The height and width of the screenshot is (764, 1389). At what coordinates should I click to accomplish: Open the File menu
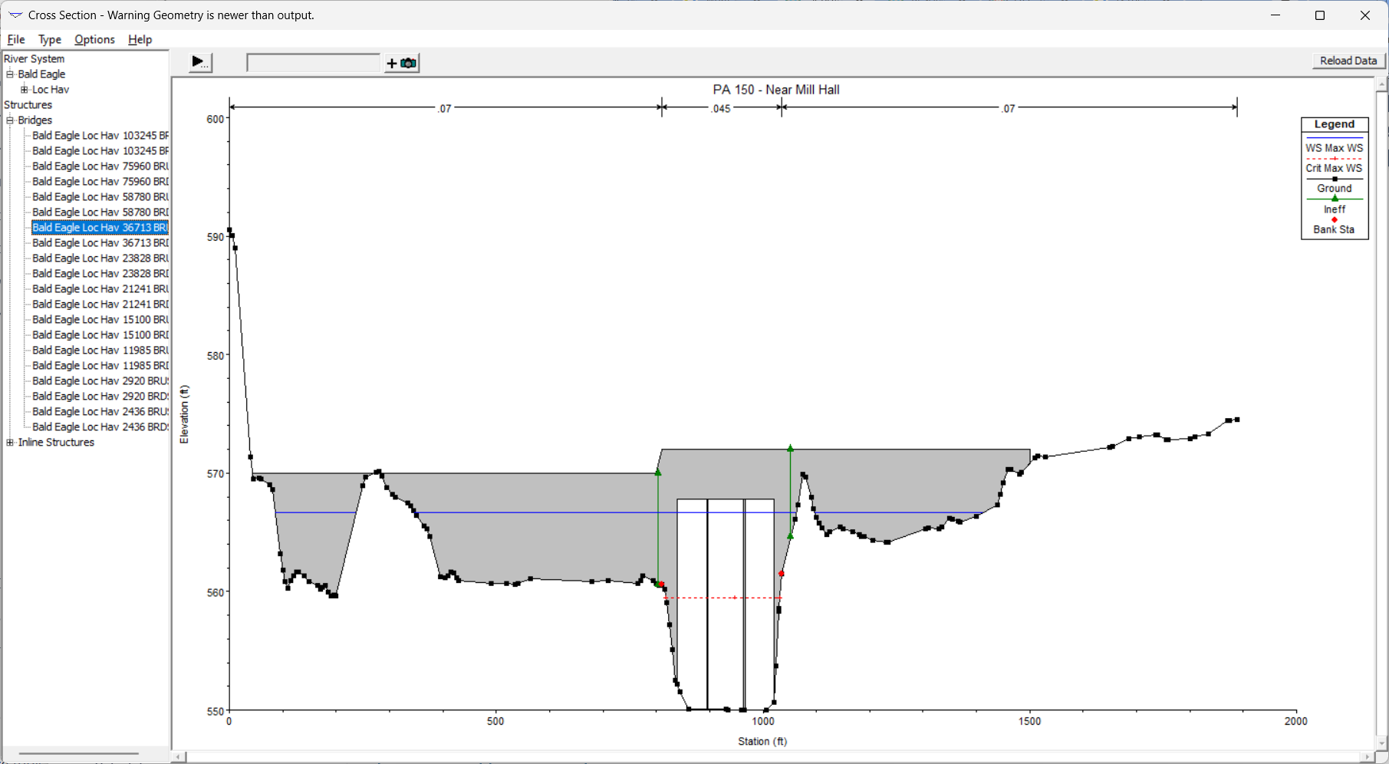tap(16, 40)
